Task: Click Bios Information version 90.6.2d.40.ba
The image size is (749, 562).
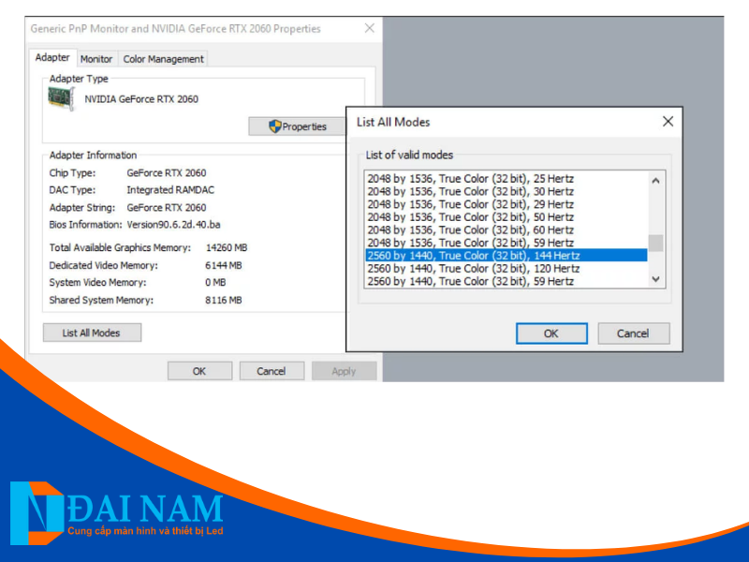Action: (x=173, y=225)
